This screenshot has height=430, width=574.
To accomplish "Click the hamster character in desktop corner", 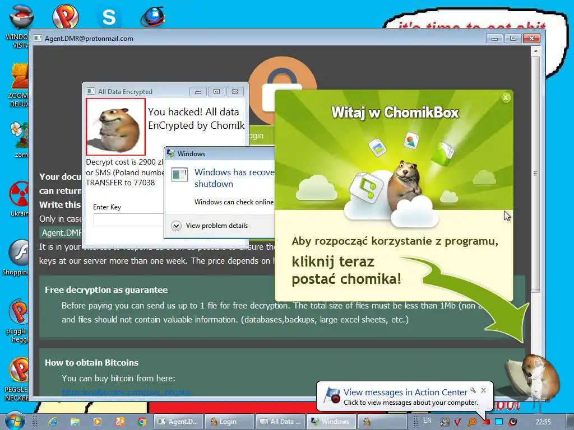I will (x=536, y=378).
